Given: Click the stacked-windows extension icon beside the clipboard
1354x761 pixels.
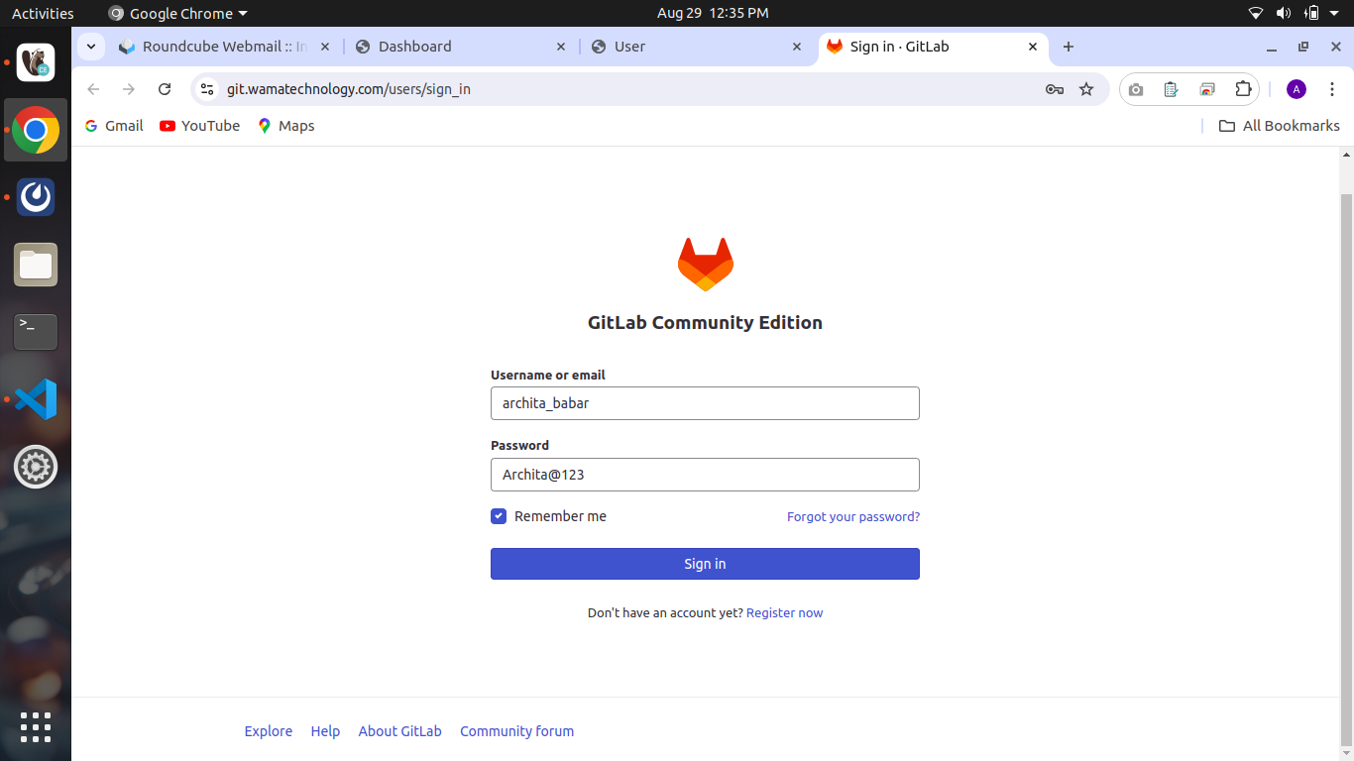Looking at the screenshot, I should tap(1207, 89).
